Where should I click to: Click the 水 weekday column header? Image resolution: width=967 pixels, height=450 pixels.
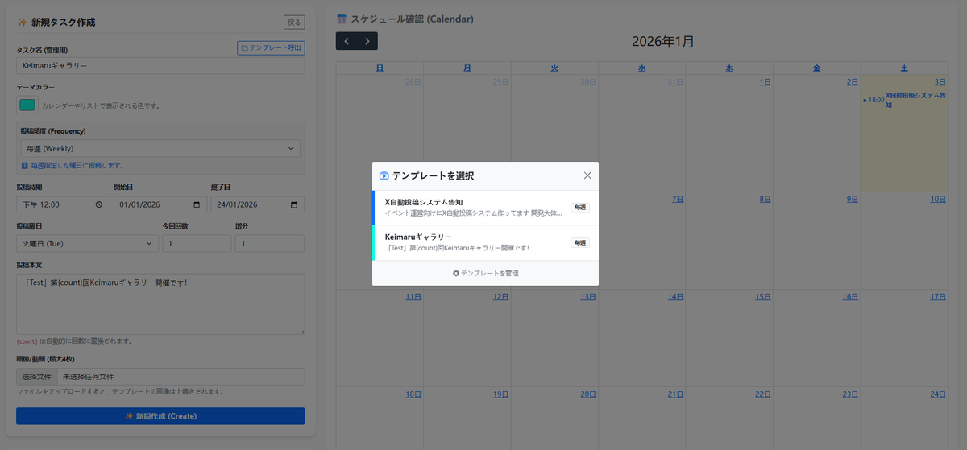642,68
